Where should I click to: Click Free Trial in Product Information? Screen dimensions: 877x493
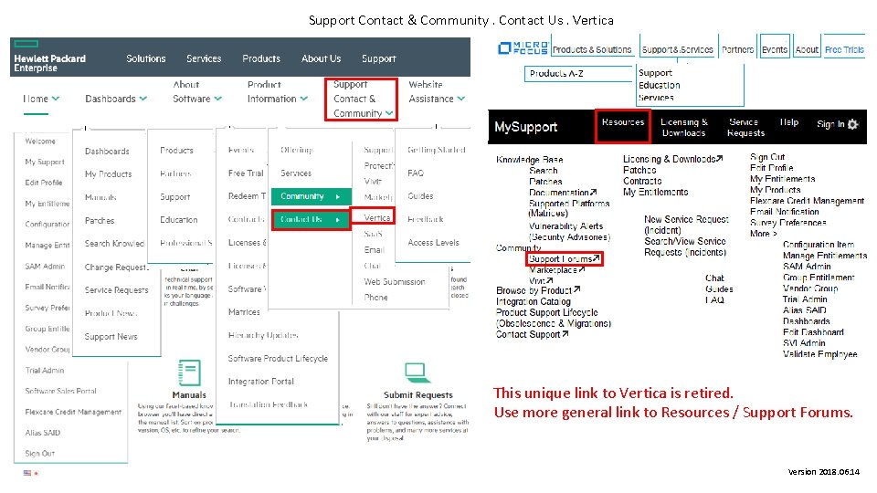[x=246, y=173]
